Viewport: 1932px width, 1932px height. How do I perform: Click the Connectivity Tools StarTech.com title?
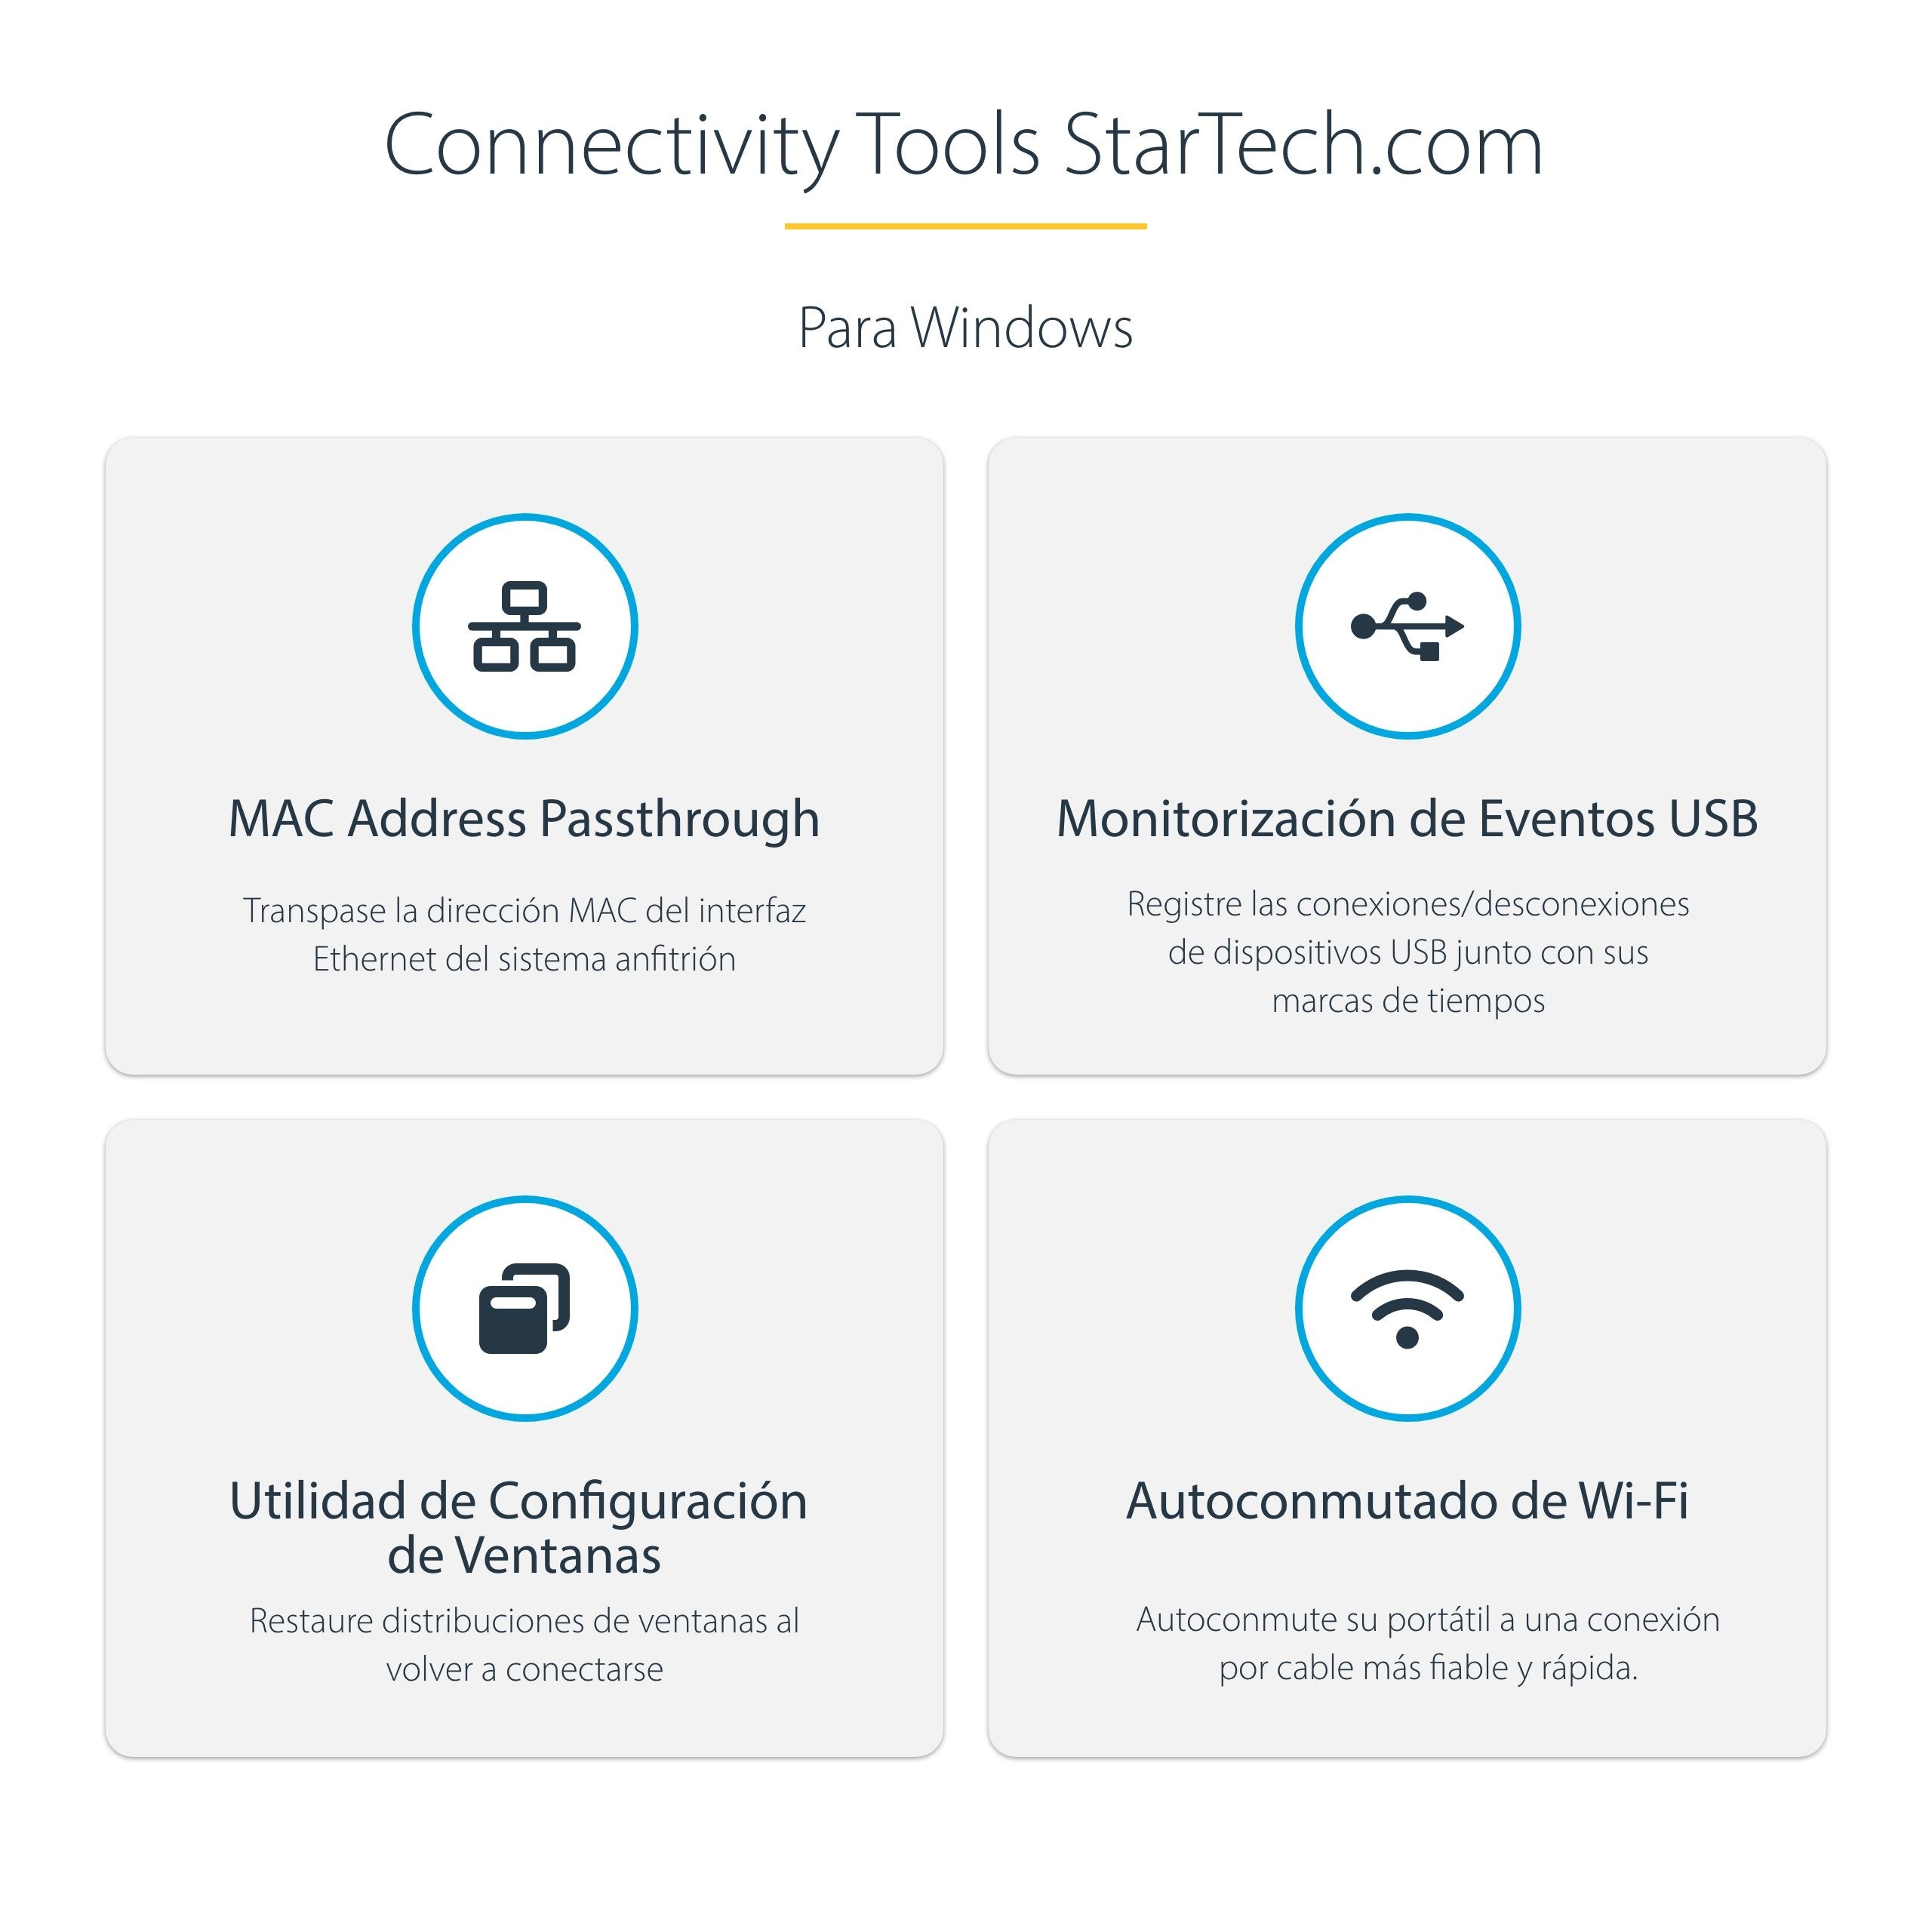(965, 146)
